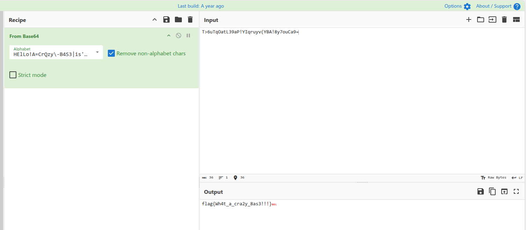Copy raw output to clipboard
The width and height of the screenshot is (526, 230).
coord(492,191)
